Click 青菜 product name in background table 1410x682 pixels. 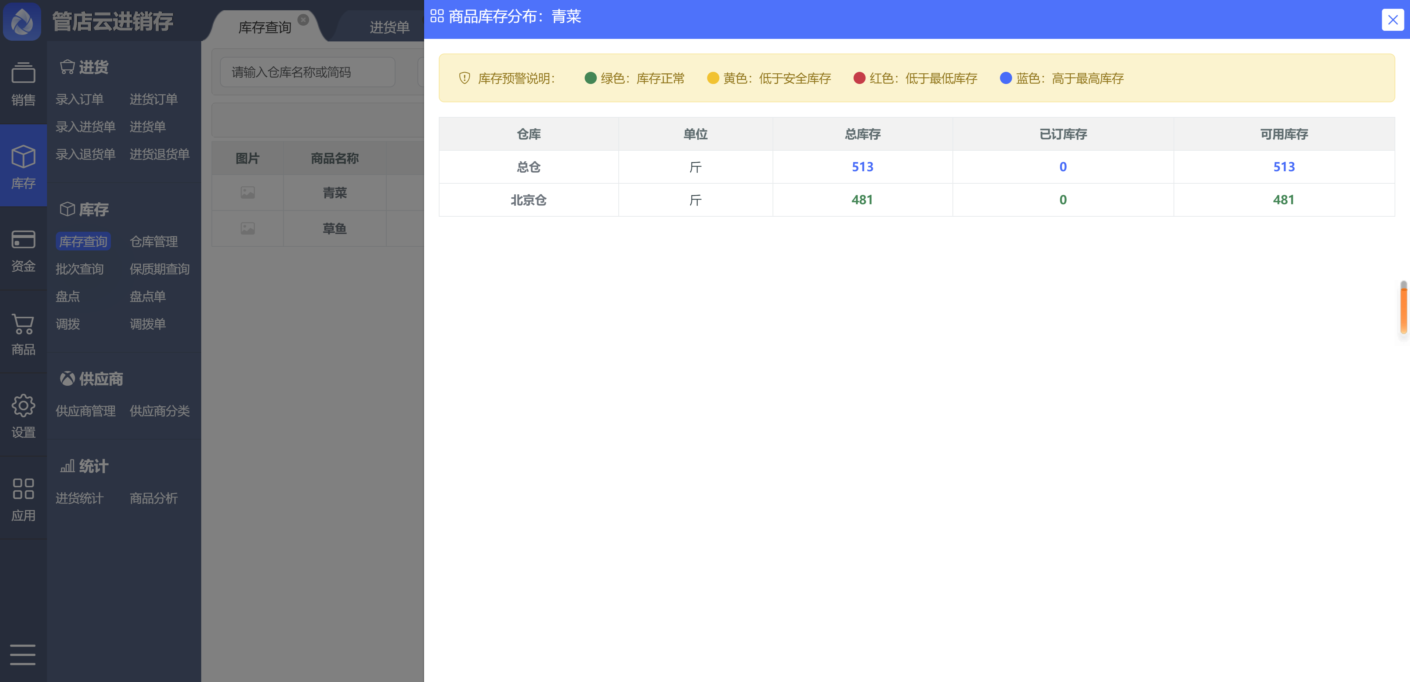click(x=335, y=192)
